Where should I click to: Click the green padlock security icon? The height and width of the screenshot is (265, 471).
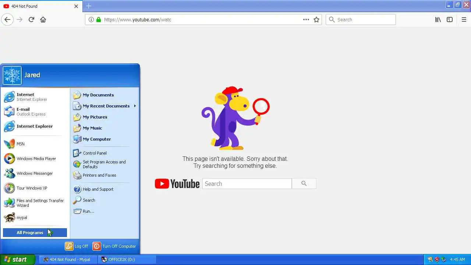(x=99, y=20)
